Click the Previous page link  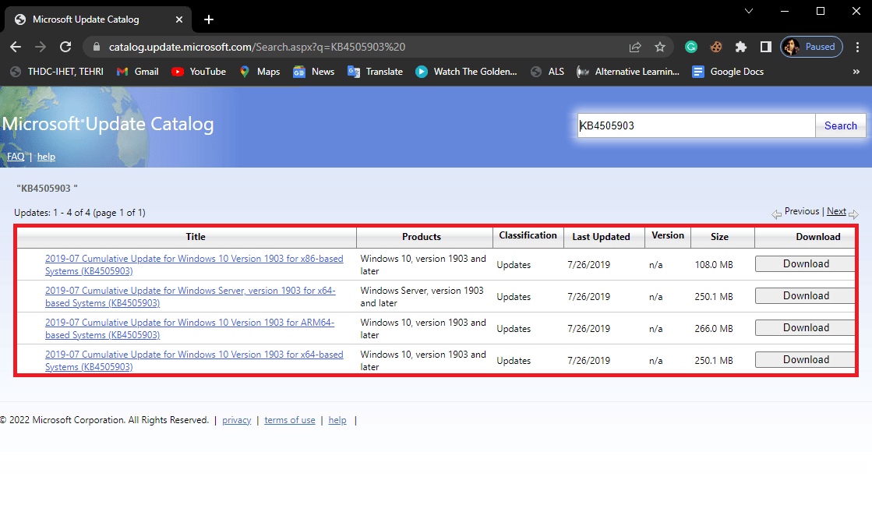pos(802,211)
